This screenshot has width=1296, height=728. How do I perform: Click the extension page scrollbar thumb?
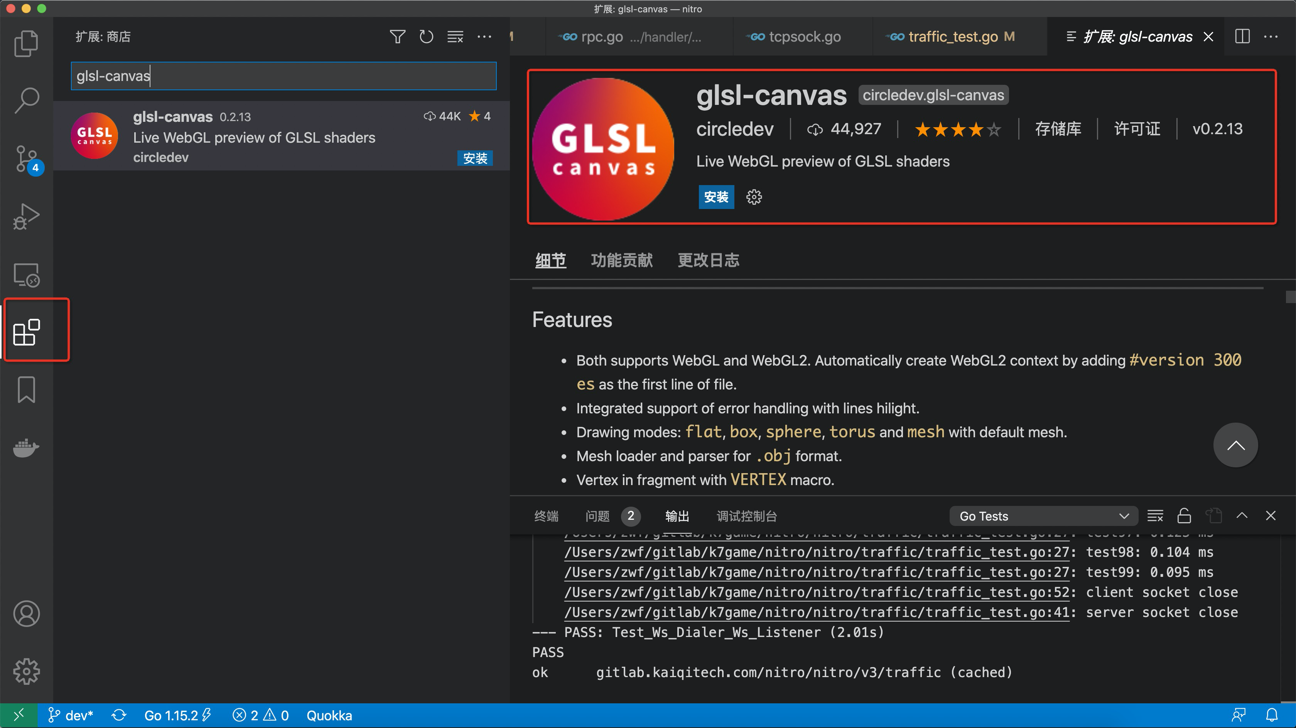[x=1291, y=297]
